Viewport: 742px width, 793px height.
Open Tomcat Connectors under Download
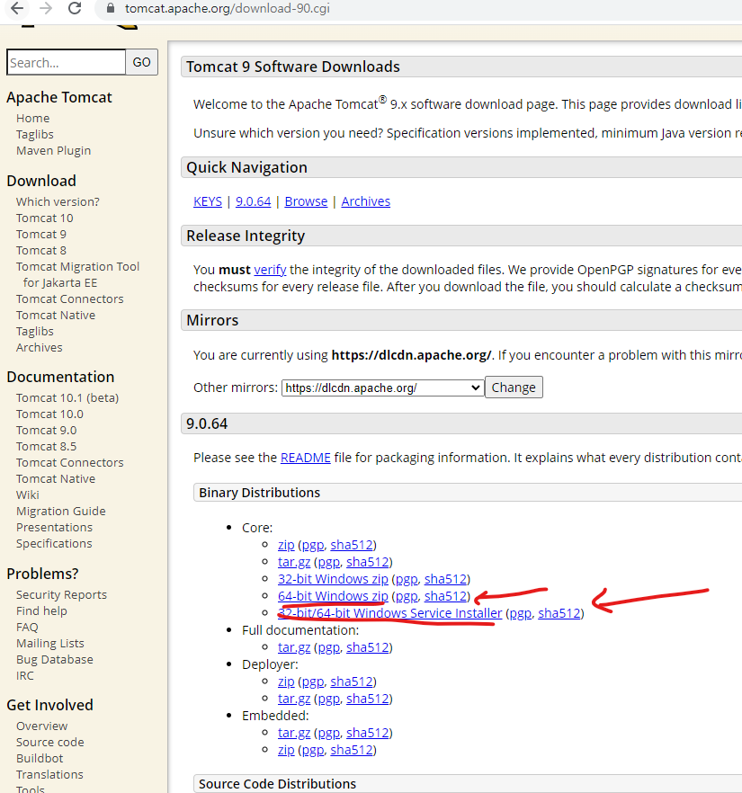tap(70, 298)
